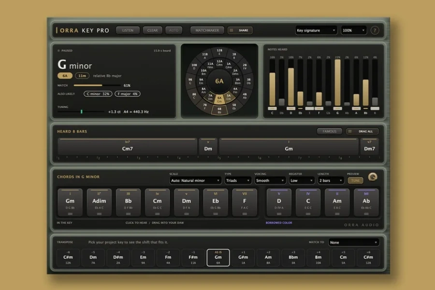Click the preview volume knob beside TUNE
Screen dimensions: 435x290
click(x=373, y=177)
